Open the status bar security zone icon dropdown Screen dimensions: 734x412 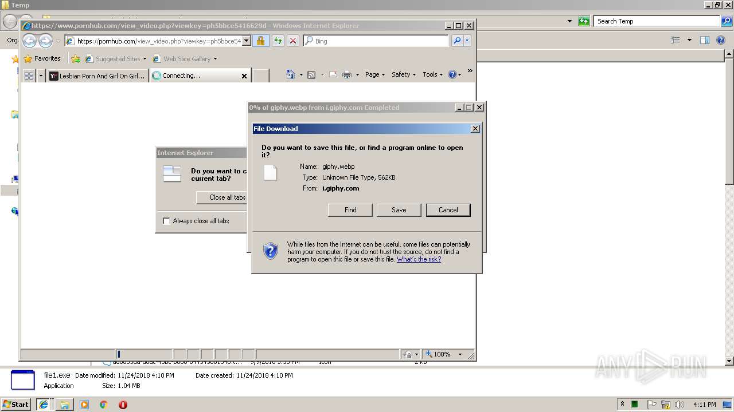click(415, 354)
